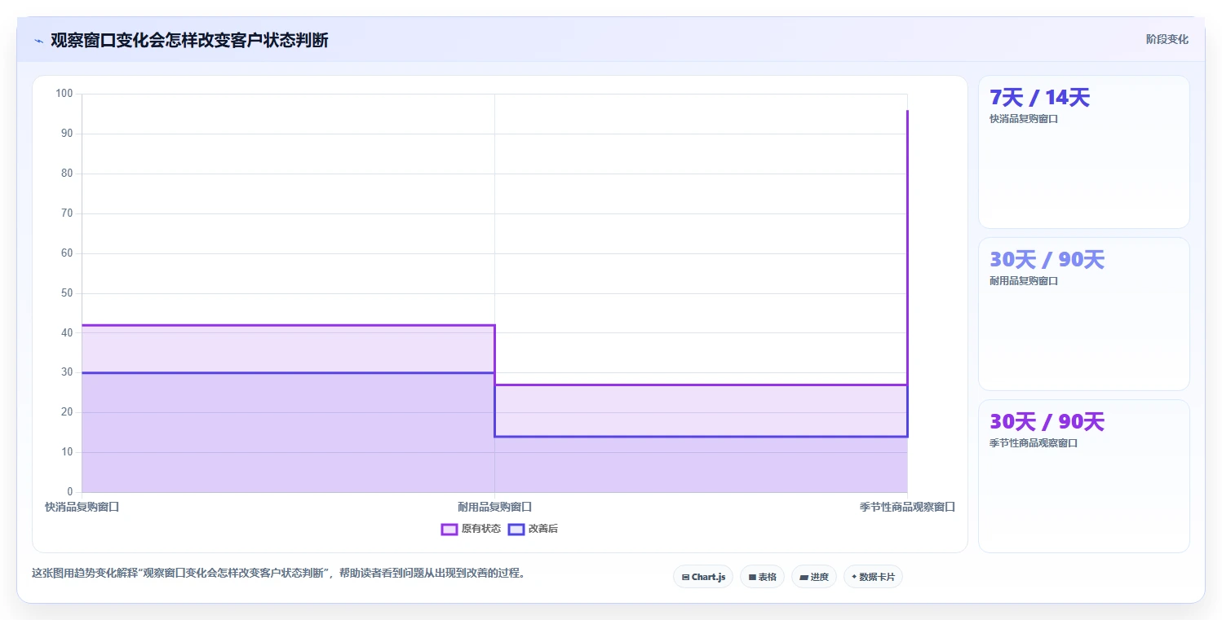Click the chart title 观察窗口变化会怎样改变客户状态判断
The width and height of the screenshot is (1222, 620).
point(189,41)
